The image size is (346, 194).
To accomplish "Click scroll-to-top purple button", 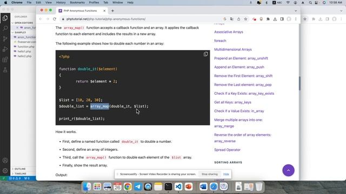I will click(x=288, y=170).
